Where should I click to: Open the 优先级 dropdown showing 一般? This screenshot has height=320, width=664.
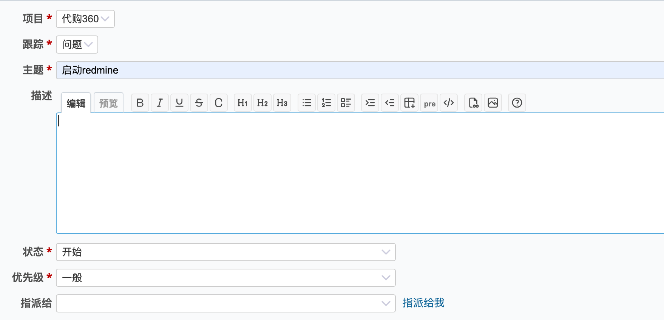[x=225, y=278]
